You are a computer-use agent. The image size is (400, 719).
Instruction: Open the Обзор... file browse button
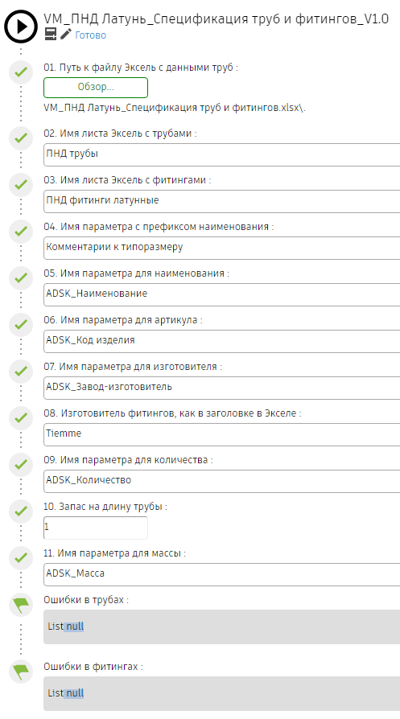[x=96, y=88]
